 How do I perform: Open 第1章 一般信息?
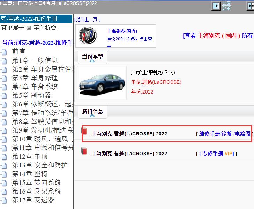tap(35, 60)
